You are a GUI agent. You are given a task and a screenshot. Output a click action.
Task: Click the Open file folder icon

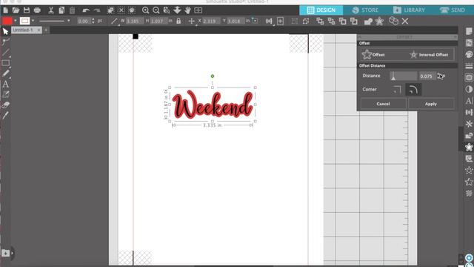click(16, 10)
